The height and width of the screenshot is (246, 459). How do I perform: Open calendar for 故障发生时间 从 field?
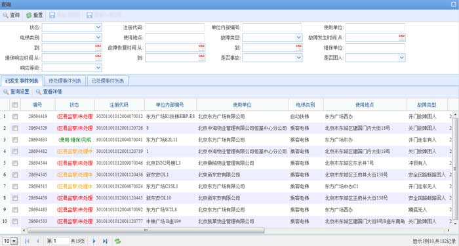pyautogui.click(x=401, y=37)
